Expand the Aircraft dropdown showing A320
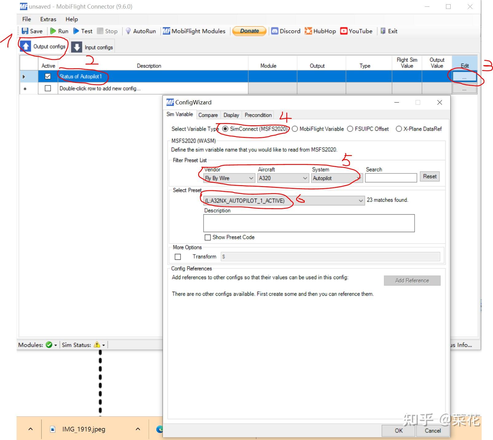 (x=283, y=178)
